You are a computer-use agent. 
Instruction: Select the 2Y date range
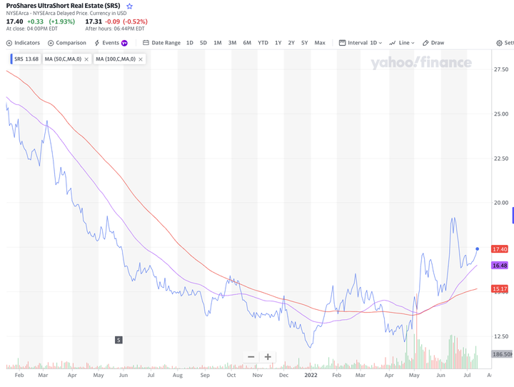pyautogui.click(x=291, y=43)
